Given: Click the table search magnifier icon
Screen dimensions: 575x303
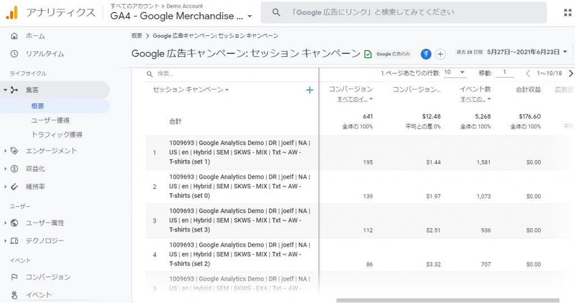Looking at the screenshot, I should coord(149,74).
